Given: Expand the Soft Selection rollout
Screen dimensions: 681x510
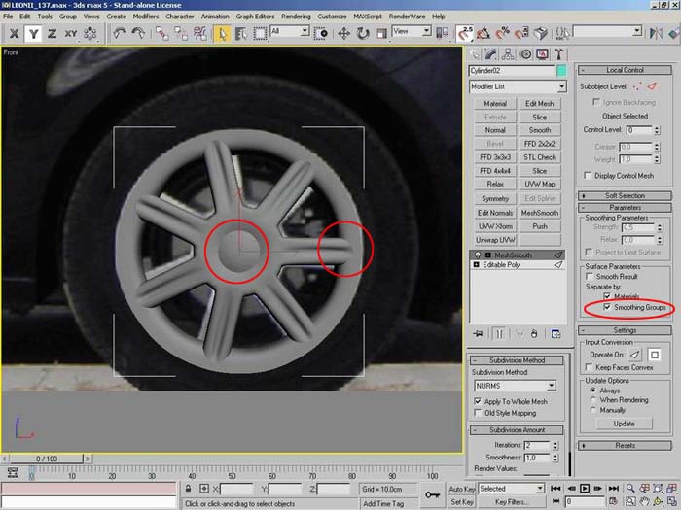Looking at the screenshot, I should (x=625, y=195).
